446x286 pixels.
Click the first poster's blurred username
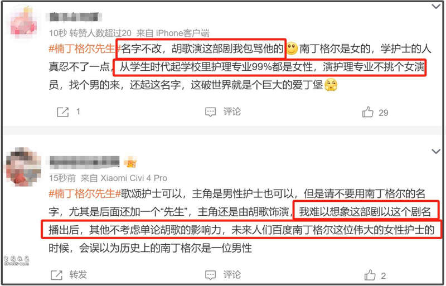point(75,17)
